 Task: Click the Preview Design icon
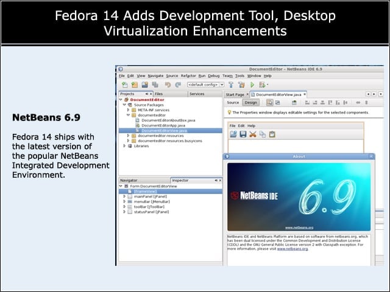tap(294, 102)
